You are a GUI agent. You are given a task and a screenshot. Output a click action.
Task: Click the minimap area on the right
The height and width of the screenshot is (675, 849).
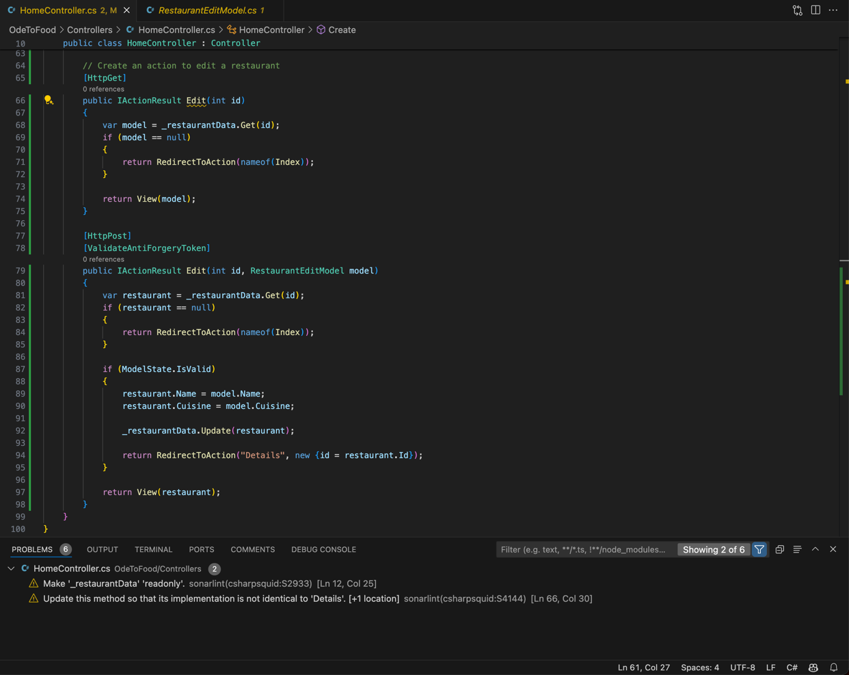(841, 274)
